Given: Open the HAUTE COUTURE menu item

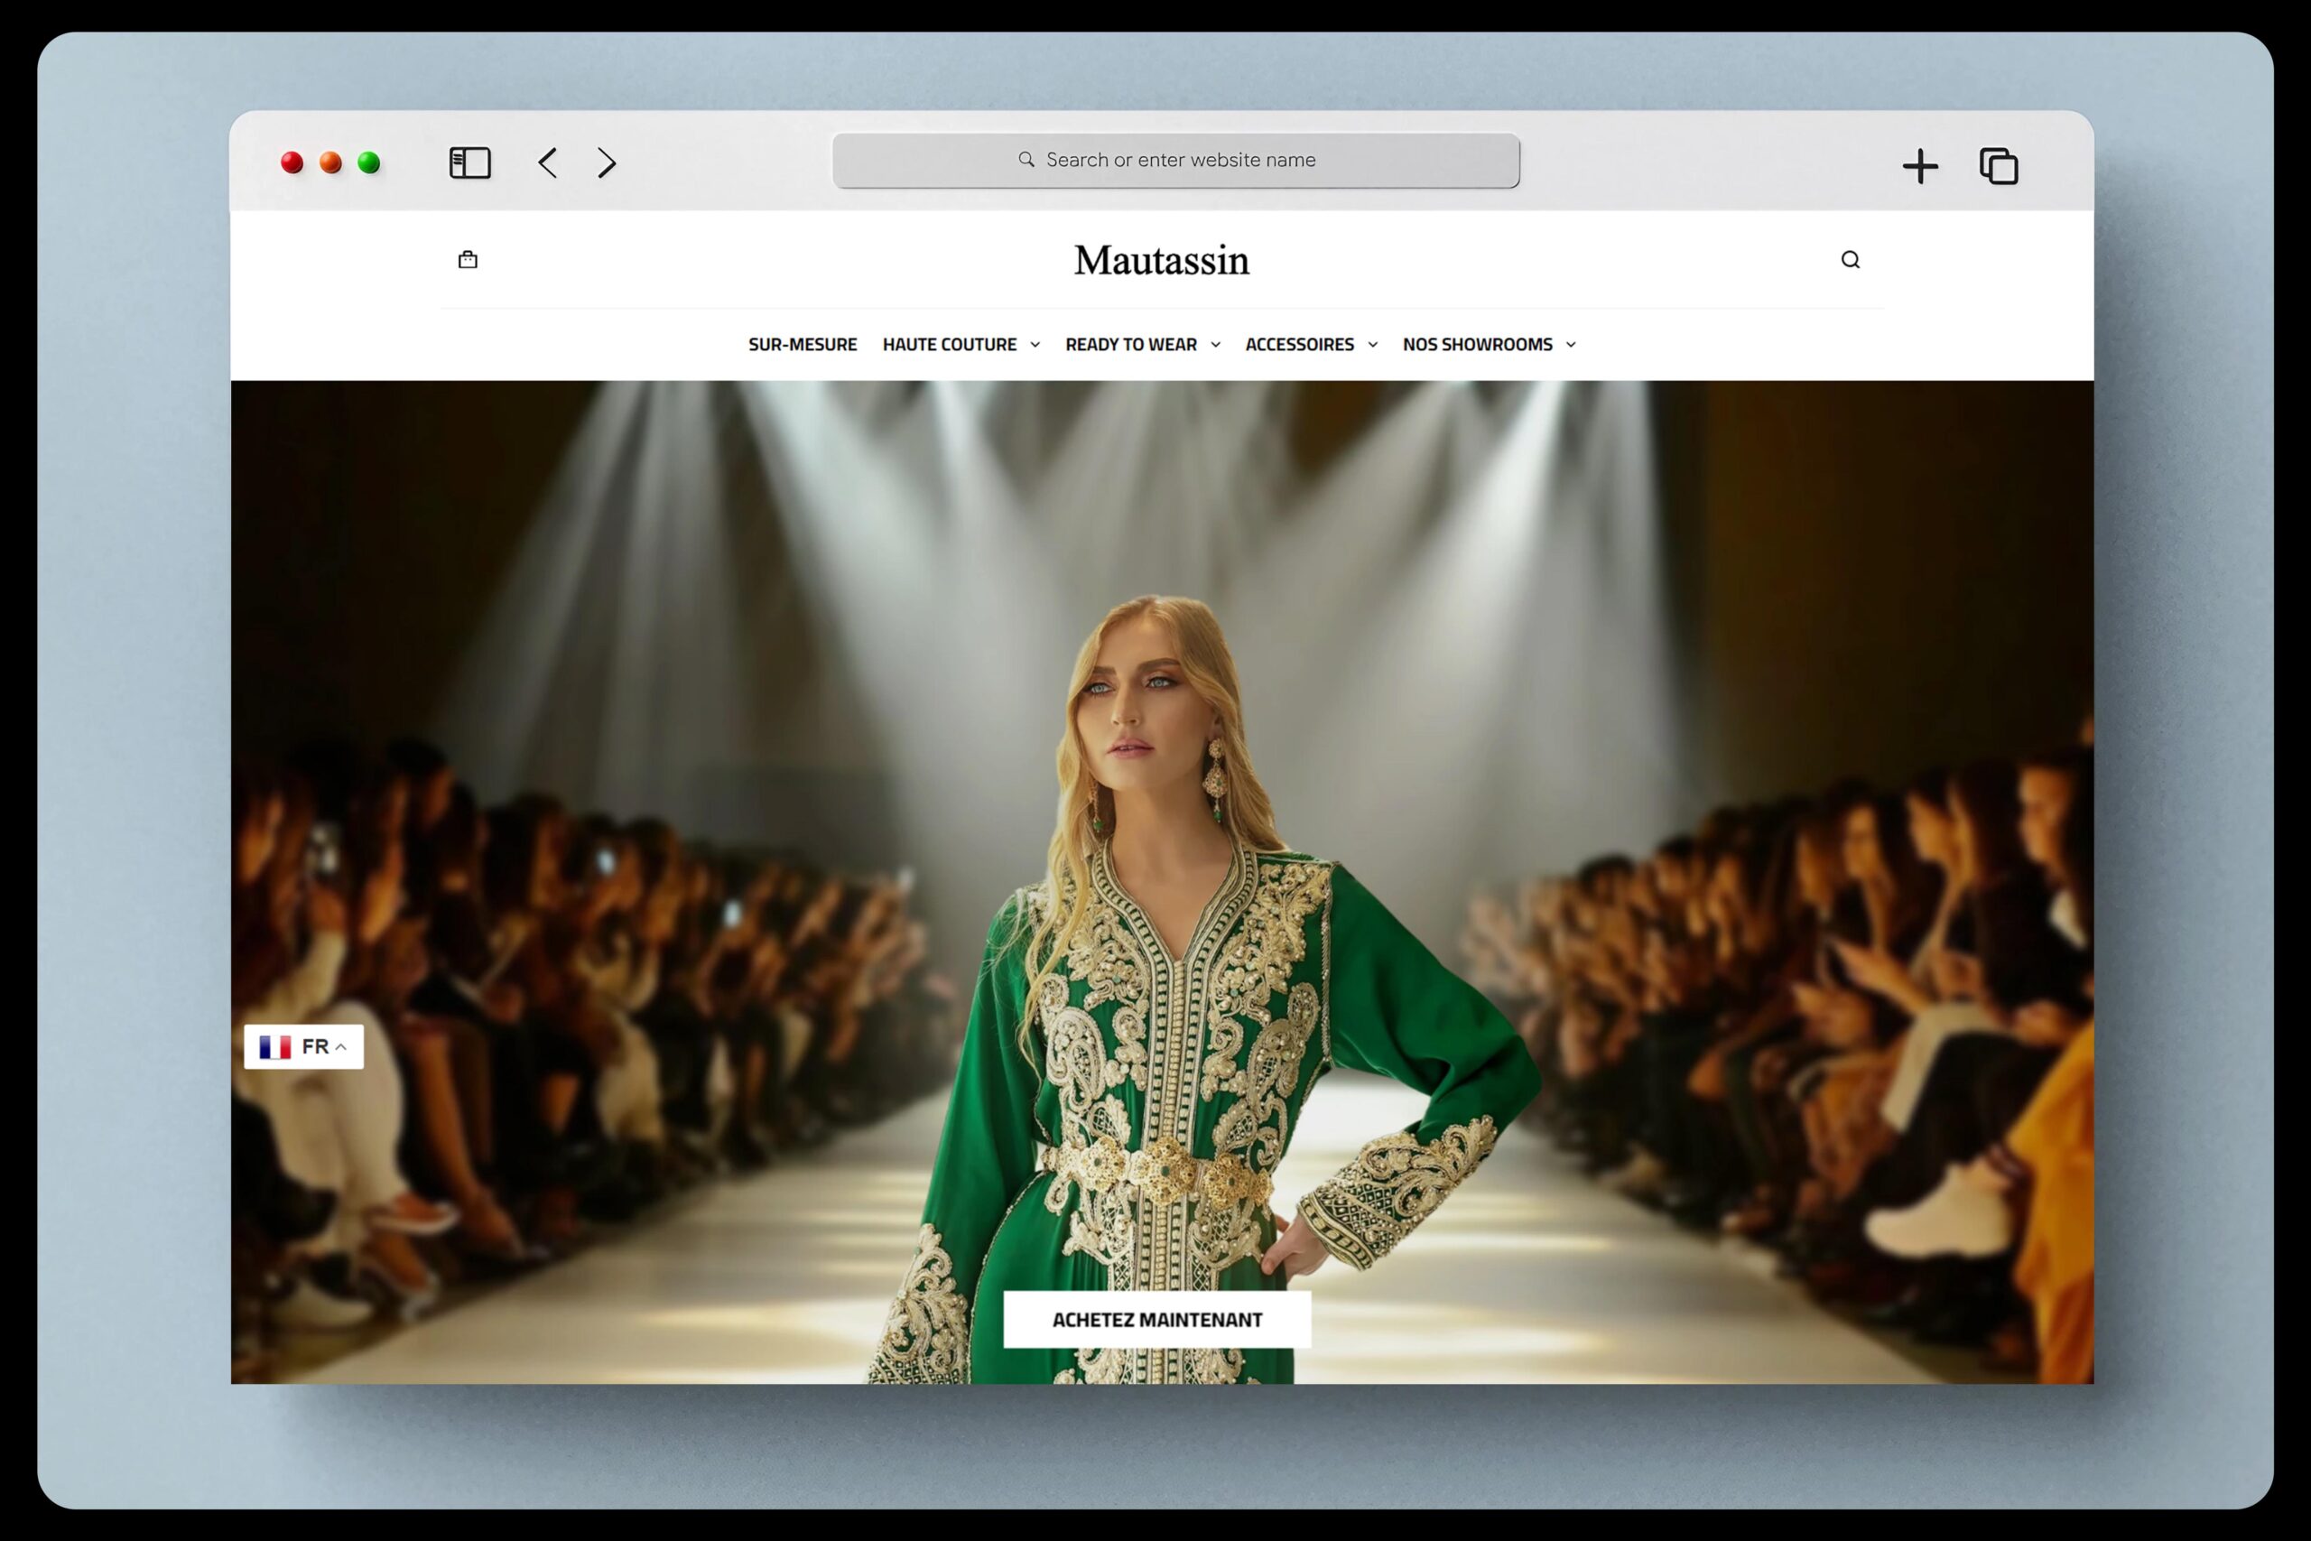Looking at the screenshot, I should coord(949,345).
